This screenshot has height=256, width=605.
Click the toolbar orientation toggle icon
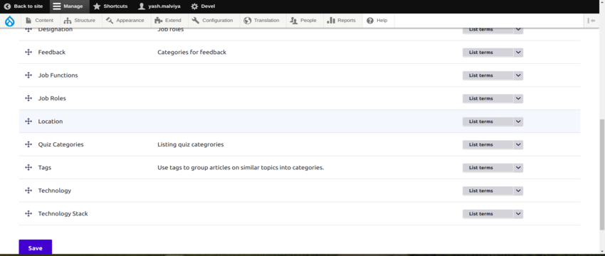[x=591, y=21]
